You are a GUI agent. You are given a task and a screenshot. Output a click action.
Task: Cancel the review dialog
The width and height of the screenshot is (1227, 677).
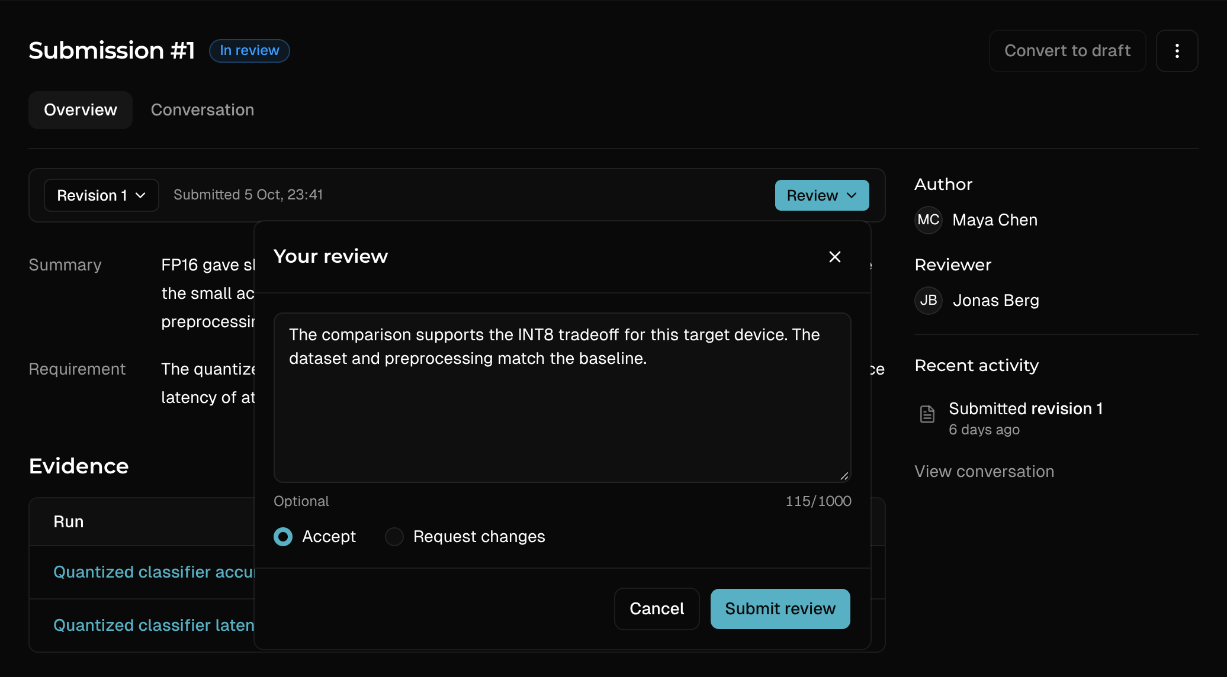(657, 609)
